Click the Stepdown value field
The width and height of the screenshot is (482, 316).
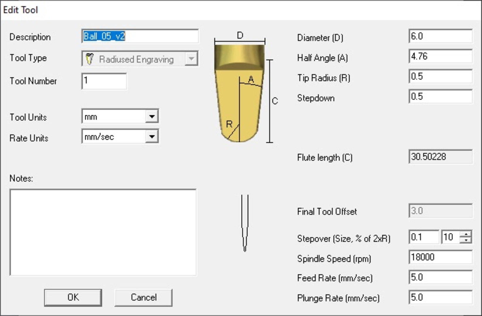click(x=440, y=97)
